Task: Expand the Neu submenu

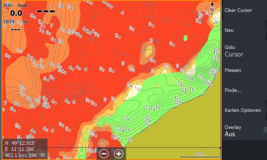Action: pyautogui.click(x=244, y=30)
